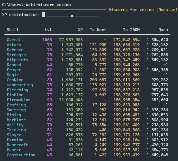
Task: Click the 'Rank' column header
Action: pyautogui.click(x=163, y=30)
